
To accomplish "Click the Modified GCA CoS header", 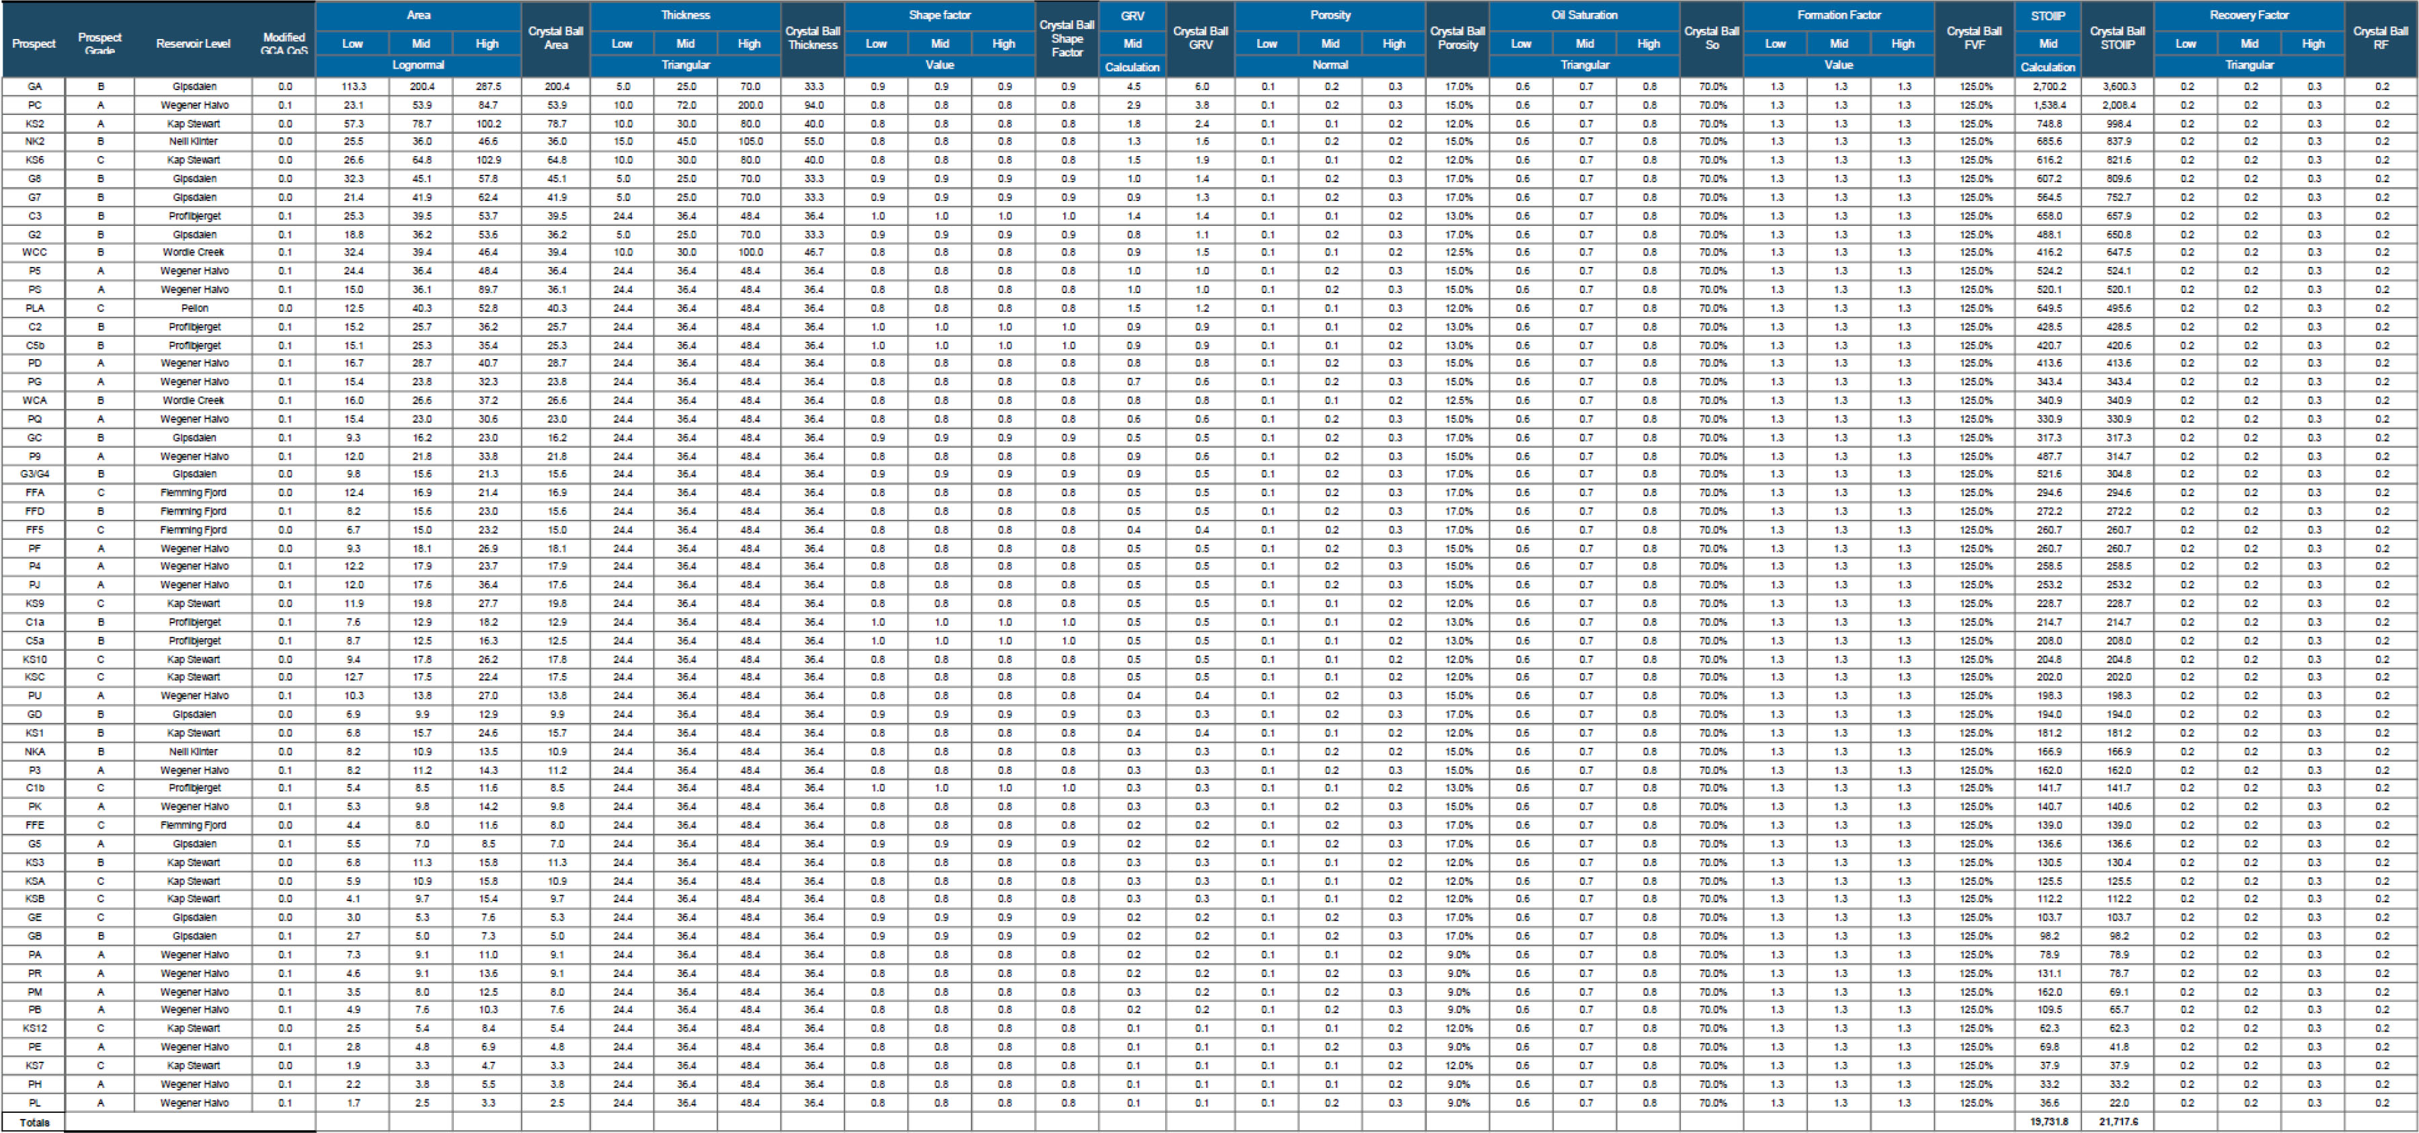I will point(284,43).
